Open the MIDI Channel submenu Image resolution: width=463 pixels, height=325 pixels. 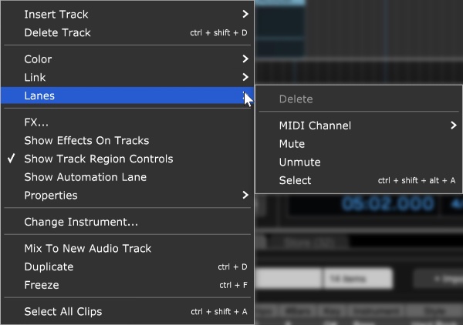click(359, 126)
